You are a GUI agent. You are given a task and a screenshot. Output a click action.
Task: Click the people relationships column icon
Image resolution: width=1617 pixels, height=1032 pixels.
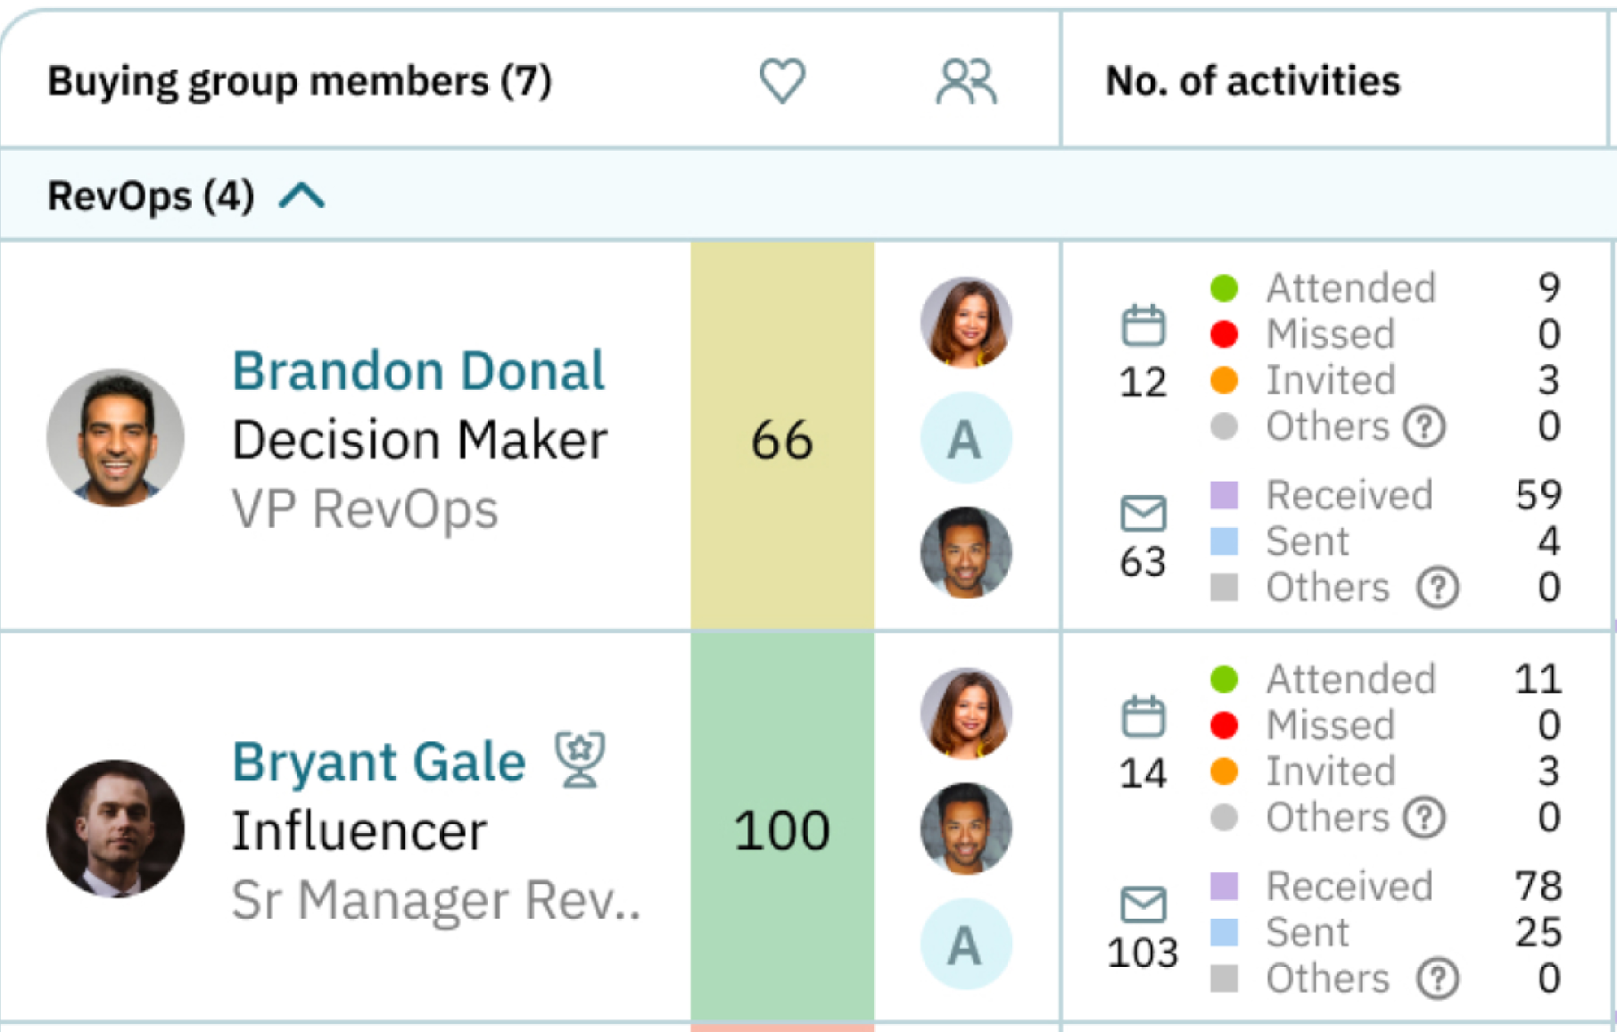pyautogui.click(x=966, y=81)
